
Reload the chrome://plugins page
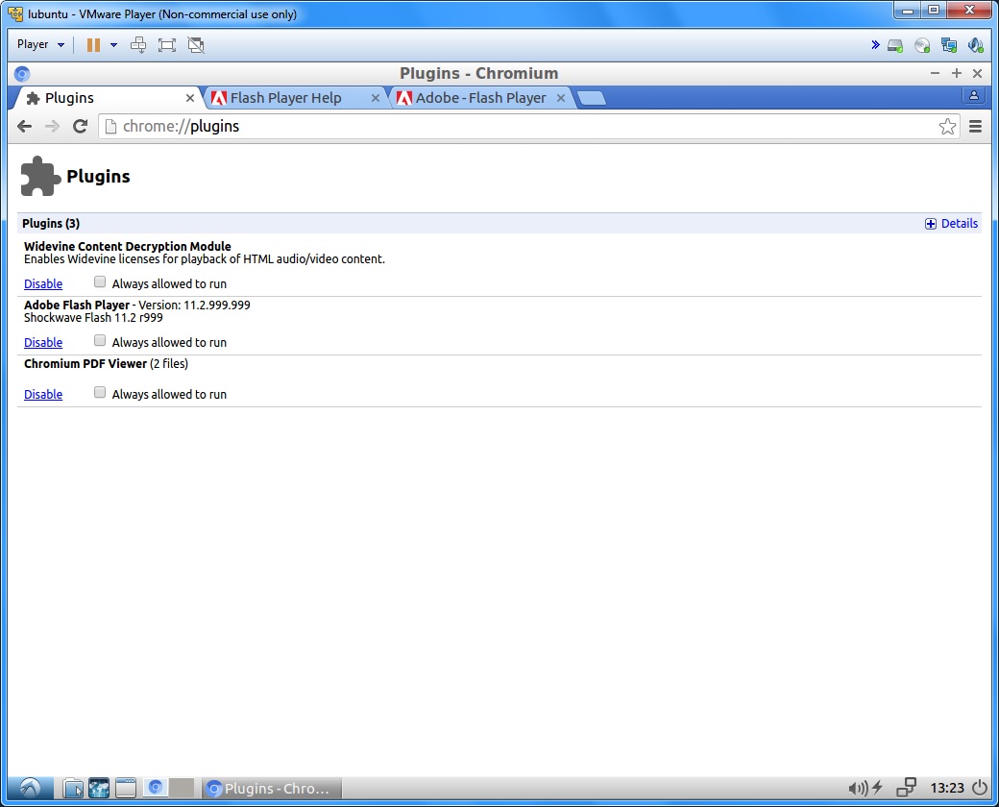(80, 126)
